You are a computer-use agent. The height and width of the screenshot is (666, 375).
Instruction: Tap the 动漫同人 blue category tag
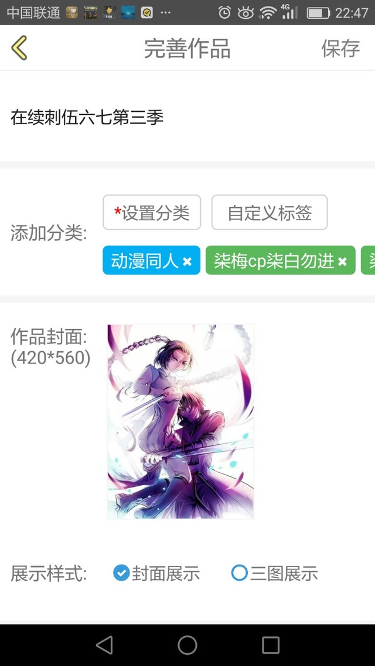pos(144,261)
